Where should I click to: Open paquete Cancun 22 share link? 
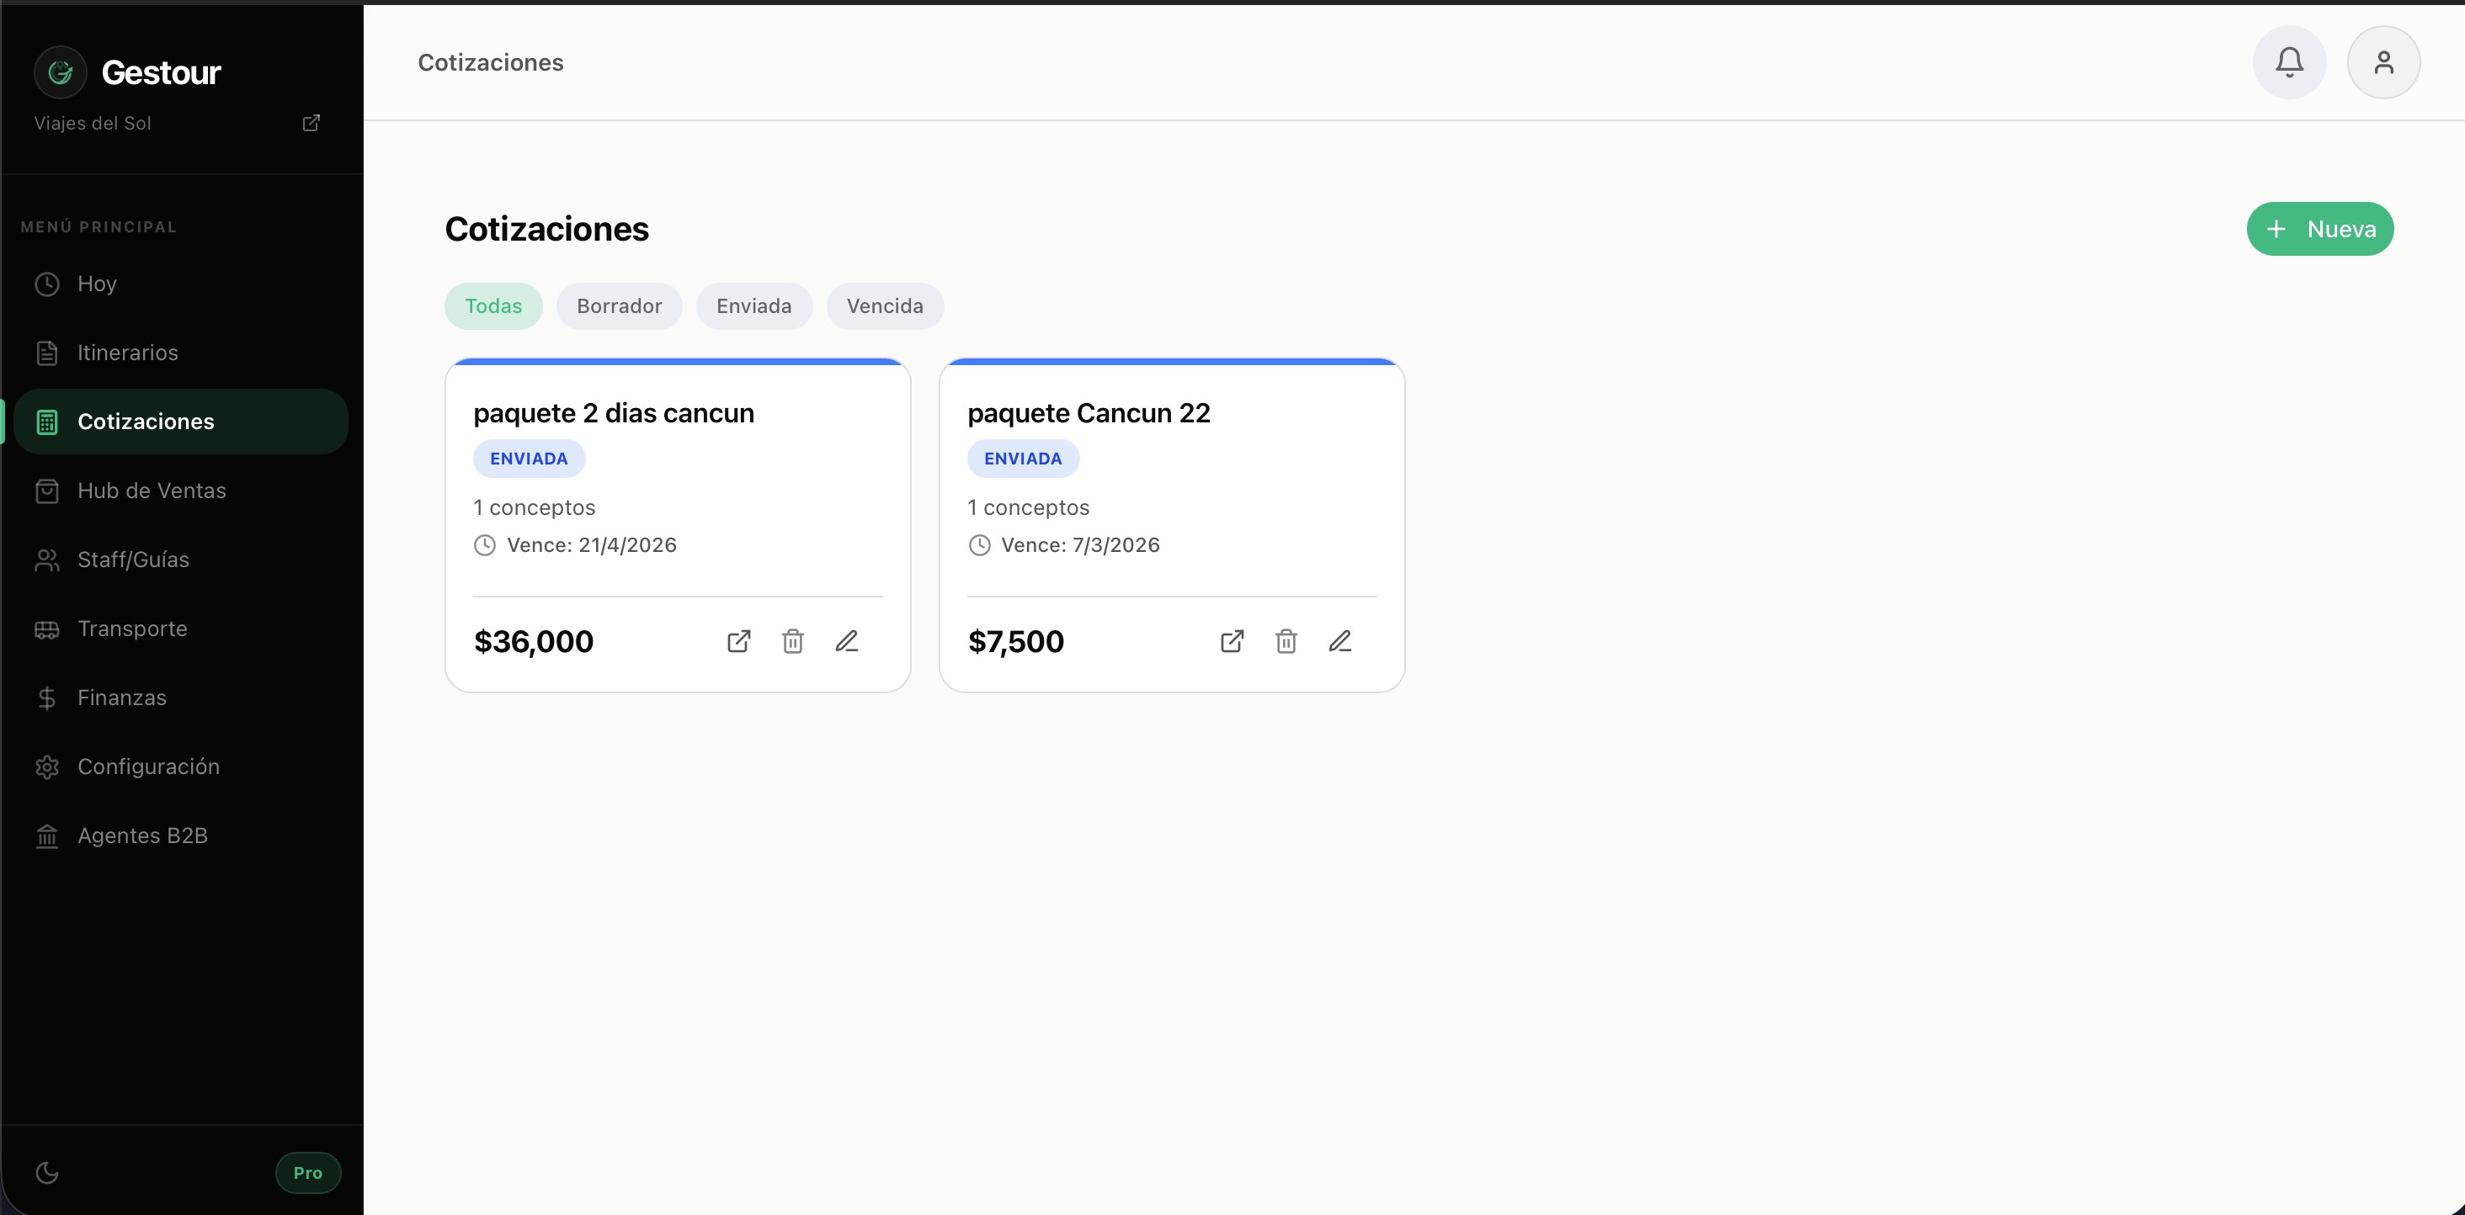point(1232,641)
